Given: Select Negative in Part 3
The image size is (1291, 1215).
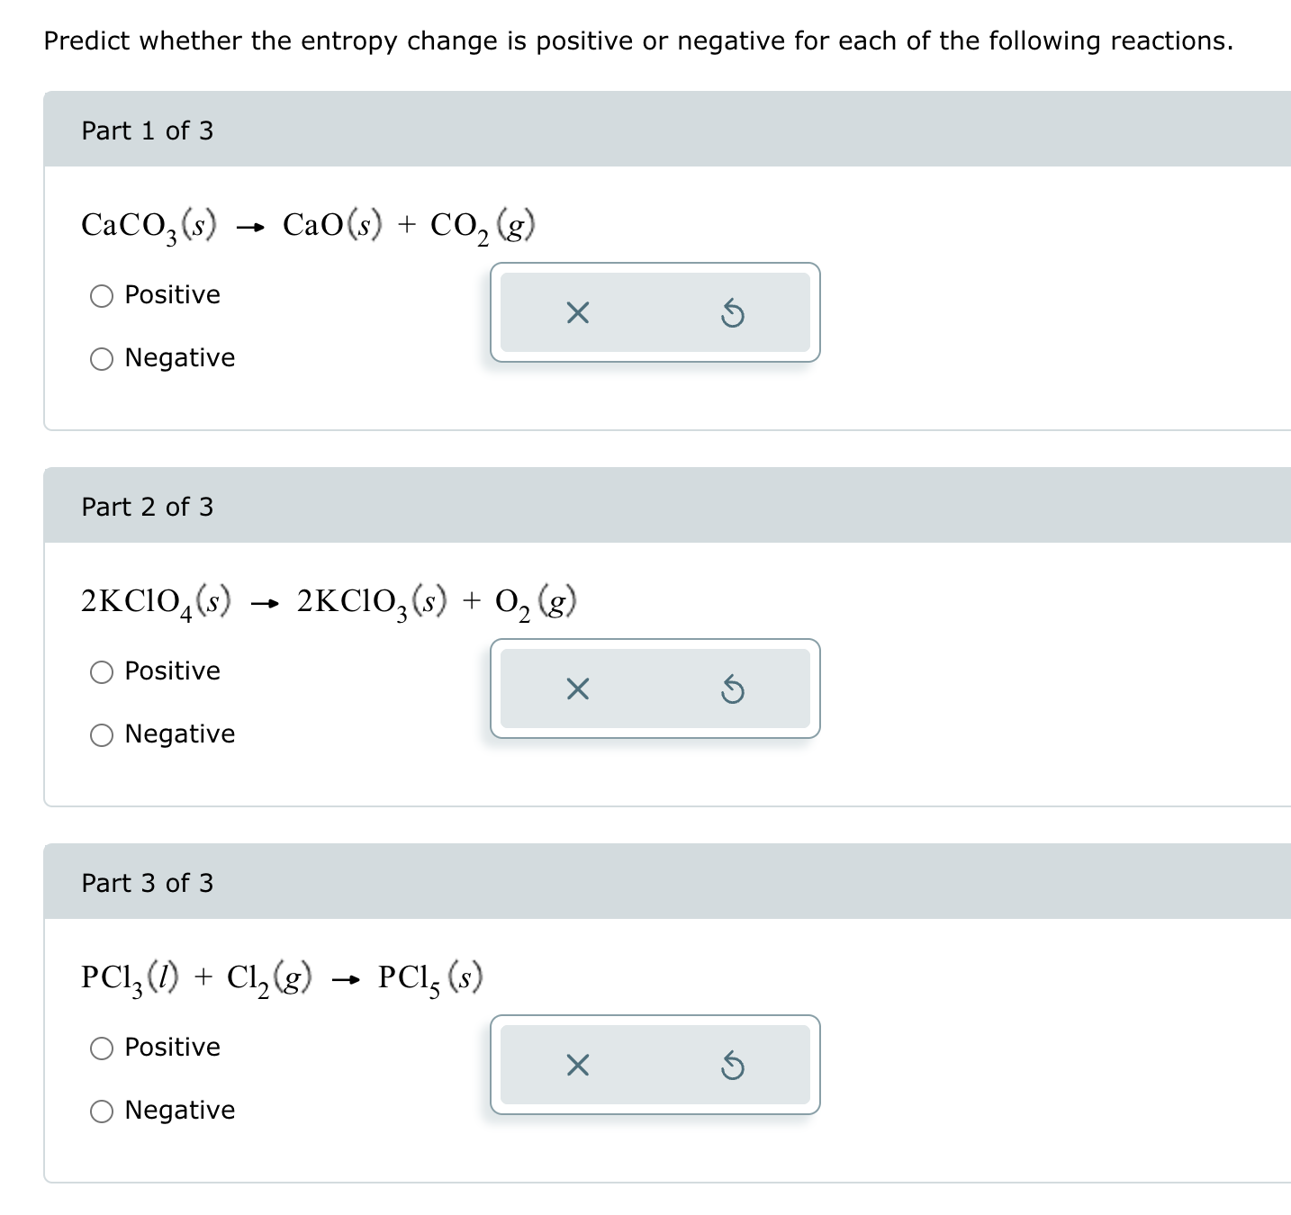Looking at the screenshot, I should 103,1111.
